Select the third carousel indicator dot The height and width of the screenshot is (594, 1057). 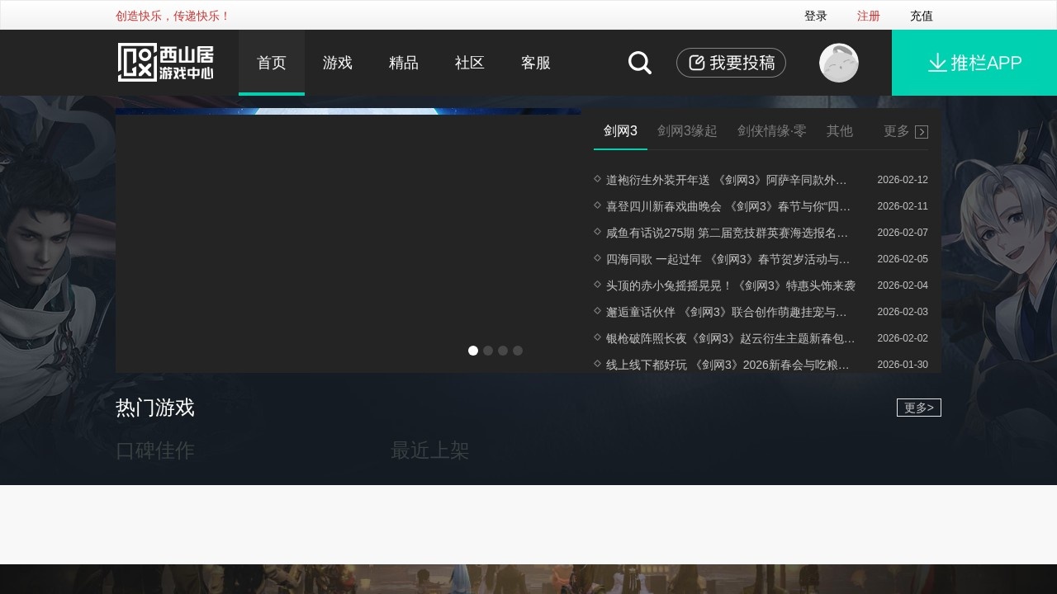click(x=503, y=351)
